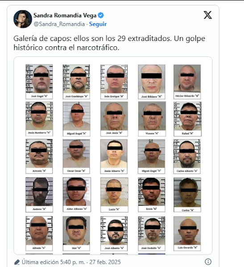Click the Sandra Romandía Vega display name
The width and height of the screenshot is (244, 267).
pyautogui.click(x=65, y=15)
